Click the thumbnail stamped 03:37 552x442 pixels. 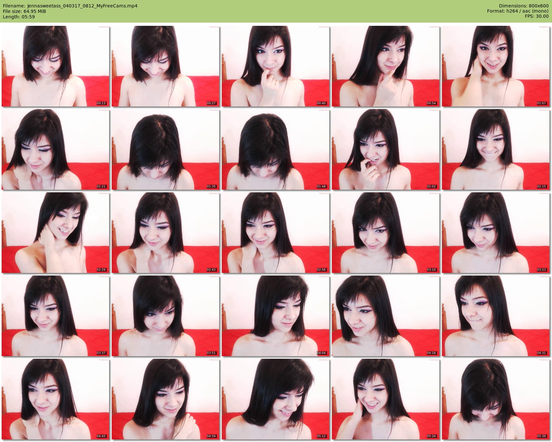56,316
